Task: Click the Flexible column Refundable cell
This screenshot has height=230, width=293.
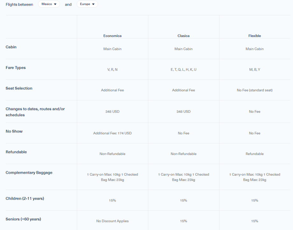Action: [x=254, y=154]
